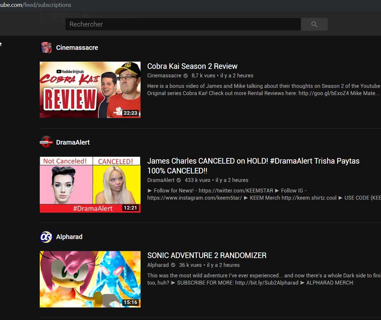Click '36 k vues' view count
The width and height of the screenshot is (381, 320).
pos(190,265)
